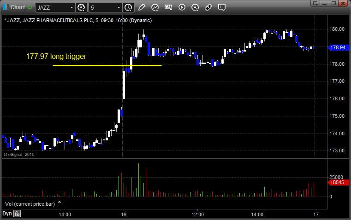351x220 pixels.
Task: Select the pencil drawing tools icon
Action: tap(142, 7)
